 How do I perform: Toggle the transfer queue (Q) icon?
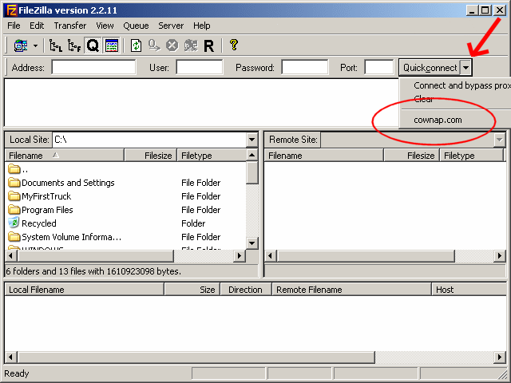(93, 45)
